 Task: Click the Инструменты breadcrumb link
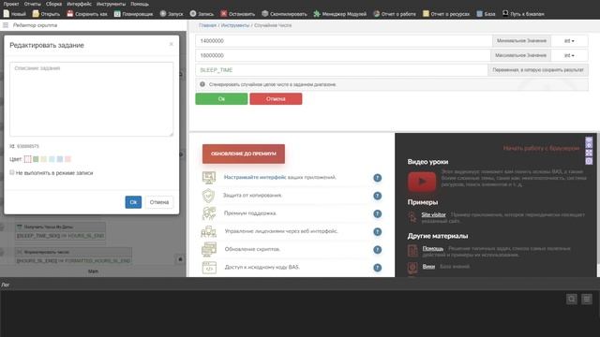[x=235, y=25]
